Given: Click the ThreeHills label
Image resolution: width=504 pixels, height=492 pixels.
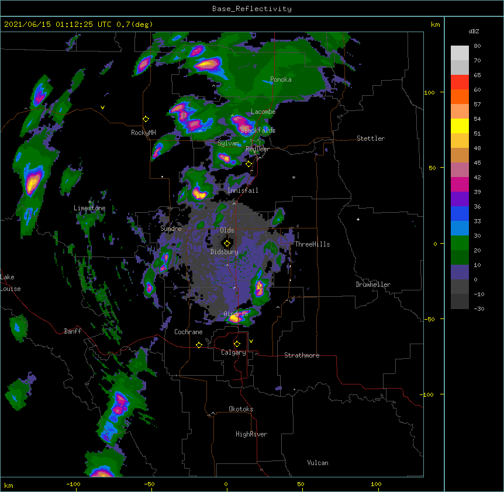Looking at the screenshot, I should coord(312,244).
